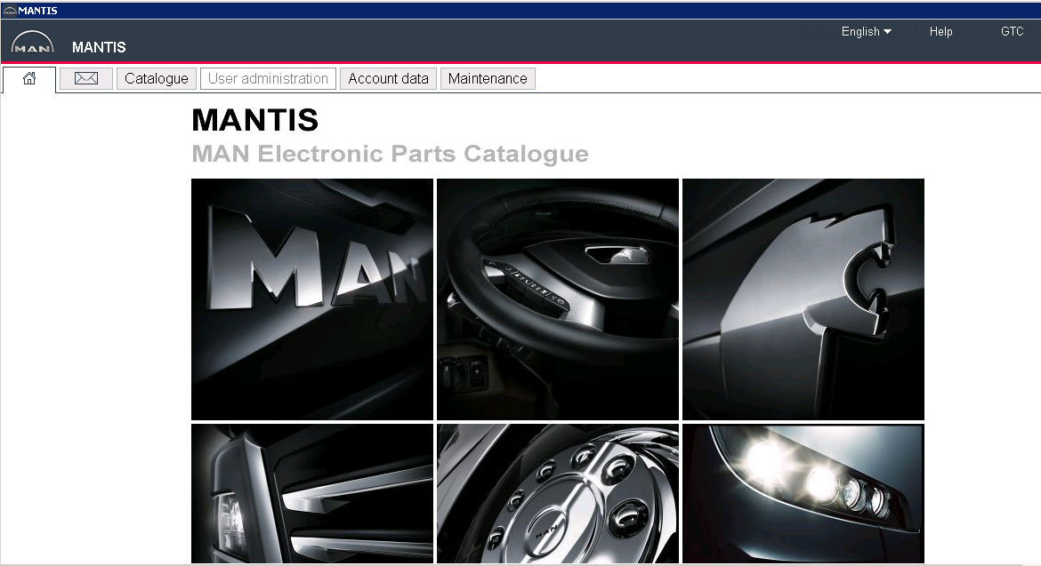
Task: Click the MANTIS header text beside logo
Action: point(99,48)
